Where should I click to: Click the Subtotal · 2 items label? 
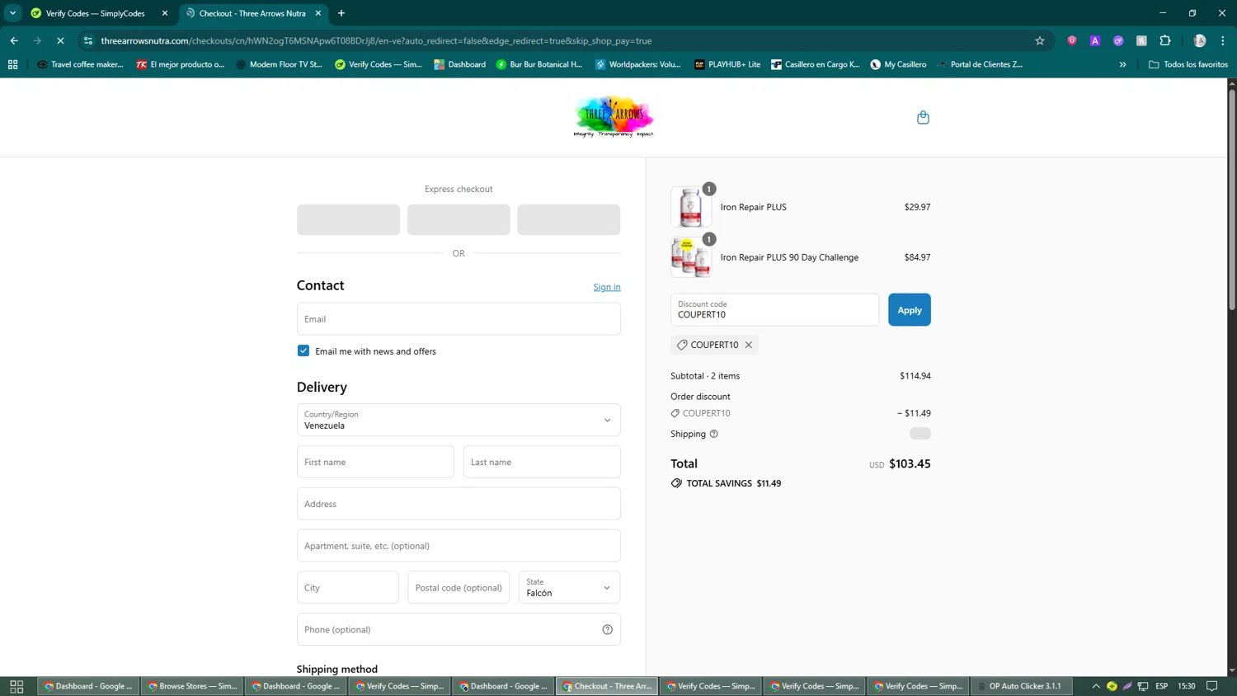pos(705,376)
